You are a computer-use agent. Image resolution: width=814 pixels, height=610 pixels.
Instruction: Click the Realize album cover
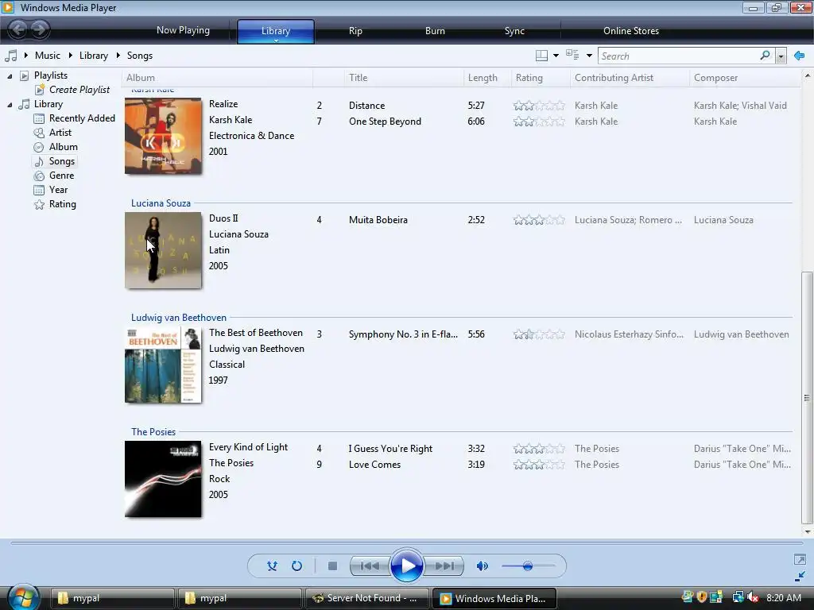(163, 136)
